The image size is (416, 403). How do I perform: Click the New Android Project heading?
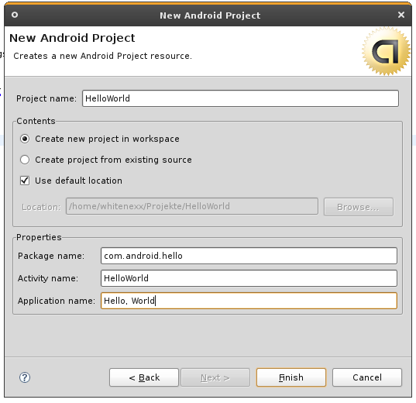coord(72,38)
